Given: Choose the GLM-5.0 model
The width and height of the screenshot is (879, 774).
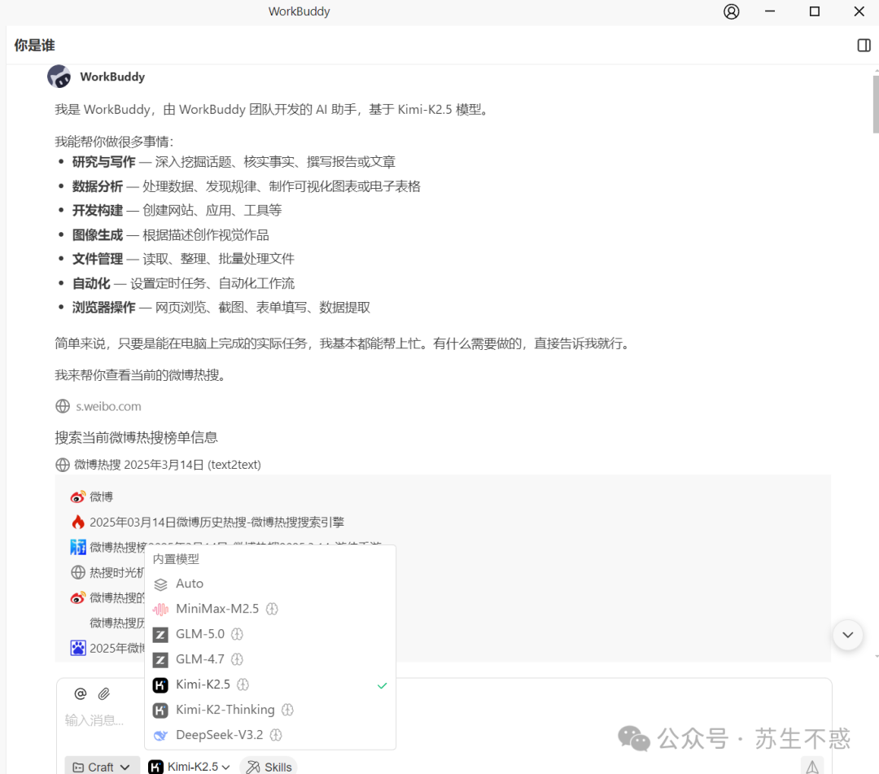Looking at the screenshot, I should point(270,634).
